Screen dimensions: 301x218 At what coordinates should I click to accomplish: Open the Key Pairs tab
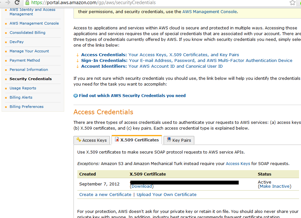[x=181, y=140]
